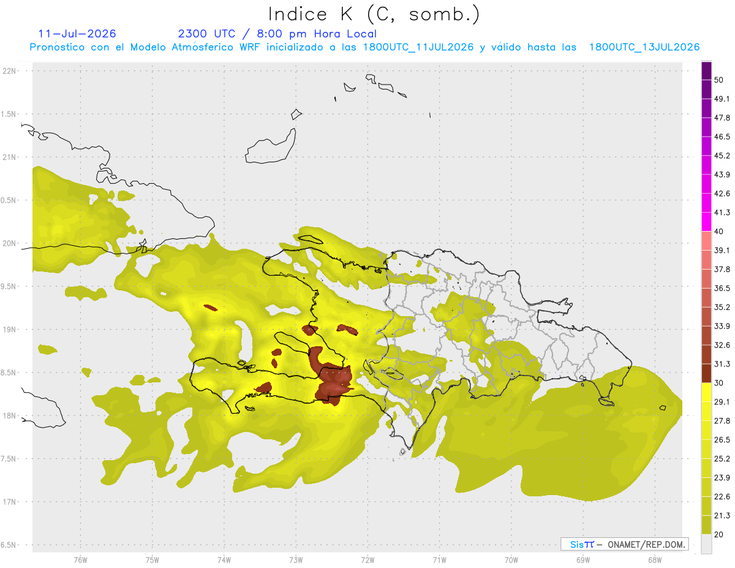Click the '46.5' value on the color scale
The image size is (735, 568).
point(722,137)
